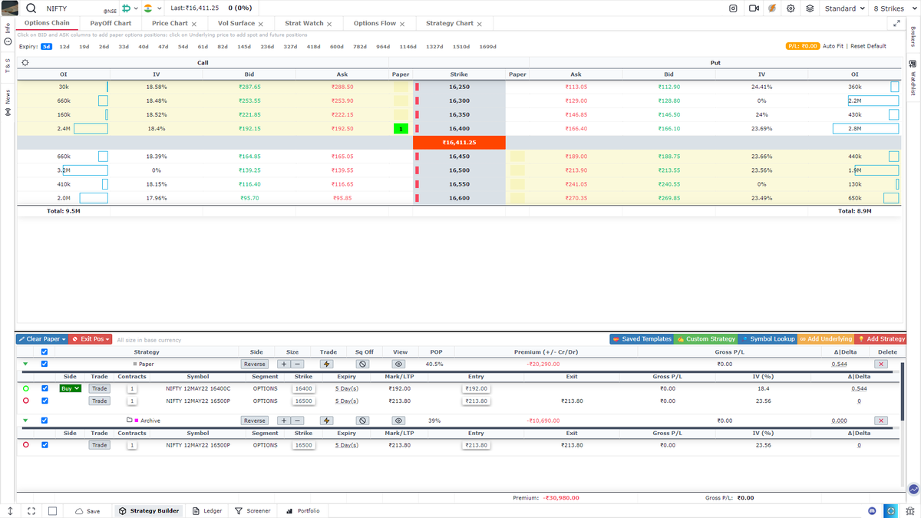921x518 pixels.
Task: Click the stacked layers icon
Action: (810, 8)
